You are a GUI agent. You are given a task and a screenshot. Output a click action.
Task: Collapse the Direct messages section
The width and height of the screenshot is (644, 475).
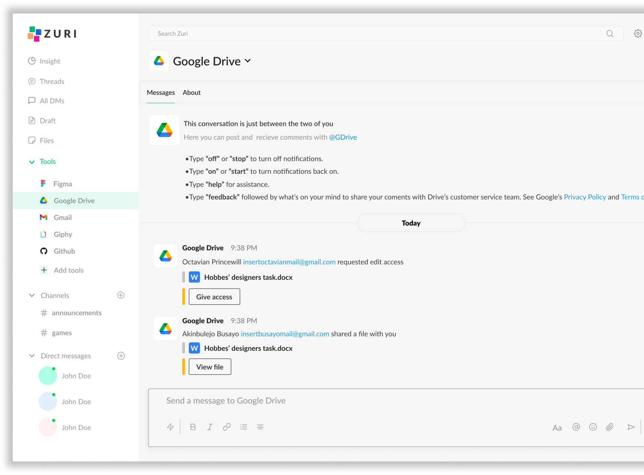pyautogui.click(x=32, y=356)
